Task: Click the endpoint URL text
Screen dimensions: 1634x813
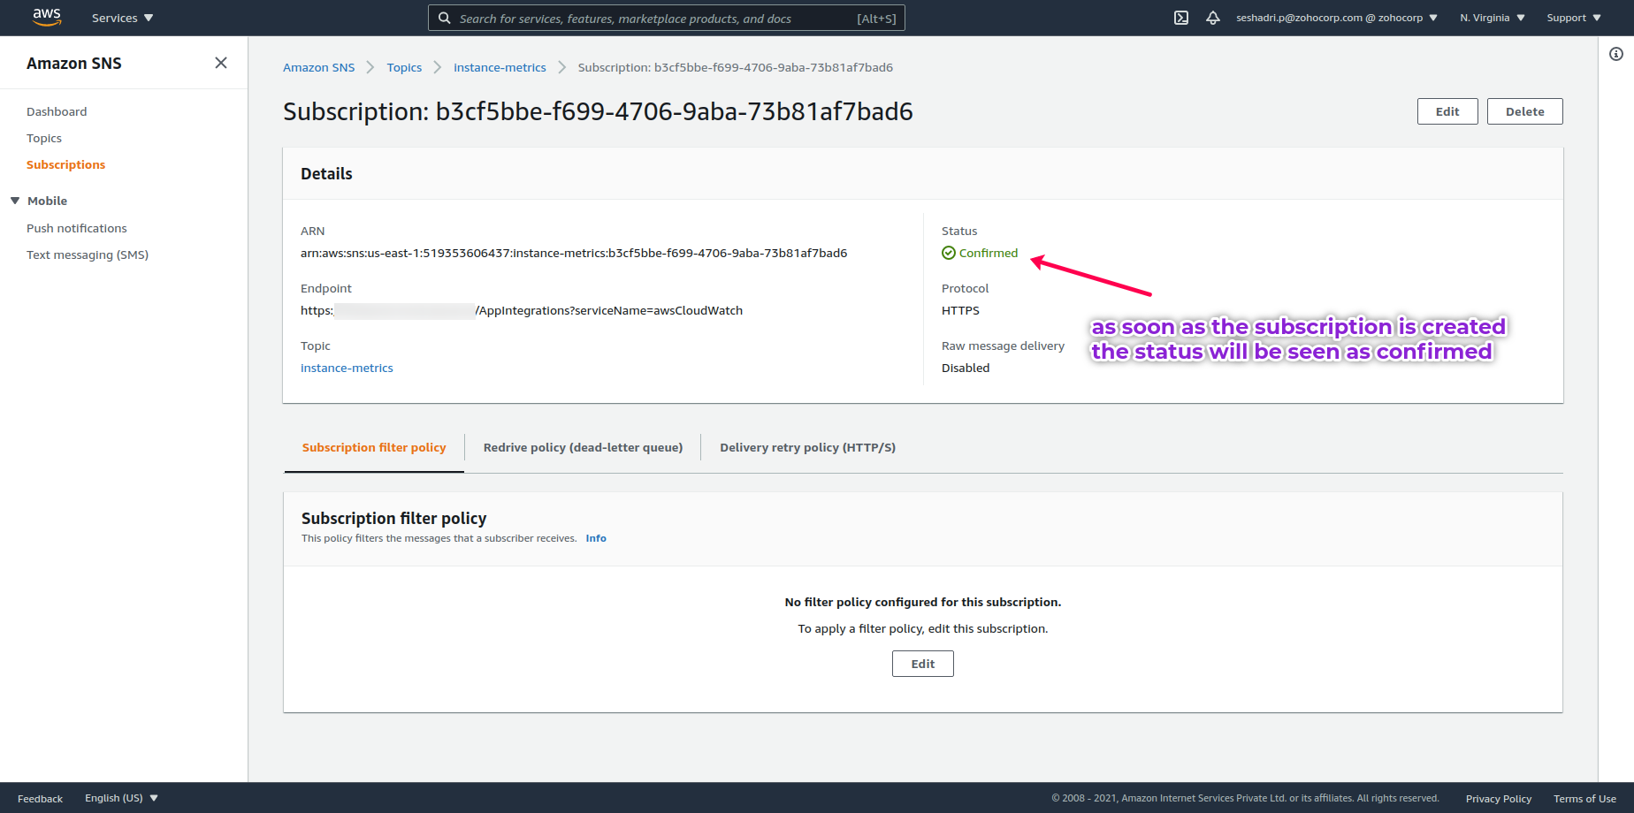Action: click(x=522, y=310)
